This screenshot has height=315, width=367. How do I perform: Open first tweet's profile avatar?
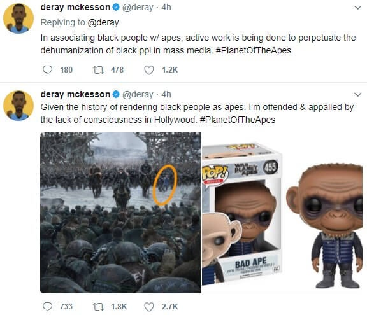click(18, 18)
